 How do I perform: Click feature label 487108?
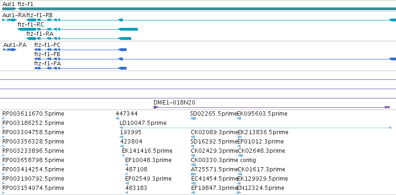(x=136, y=169)
